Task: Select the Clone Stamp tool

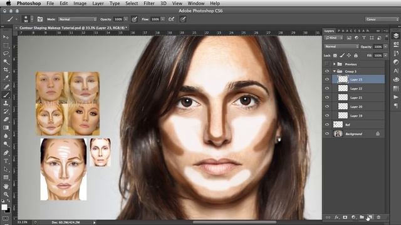Action: pyautogui.click(x=6, y=103)
